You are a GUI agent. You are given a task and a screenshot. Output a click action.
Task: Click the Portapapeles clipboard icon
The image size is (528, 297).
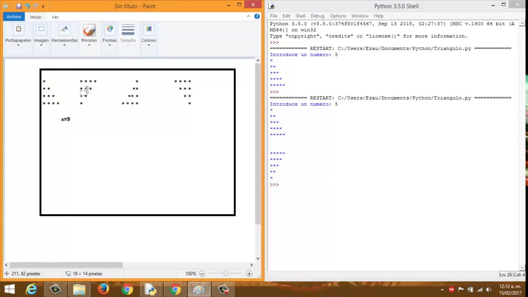point(18,30)
